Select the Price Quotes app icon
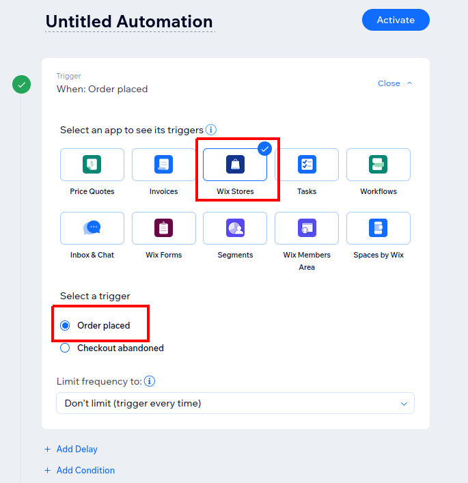 click(92, 165)
